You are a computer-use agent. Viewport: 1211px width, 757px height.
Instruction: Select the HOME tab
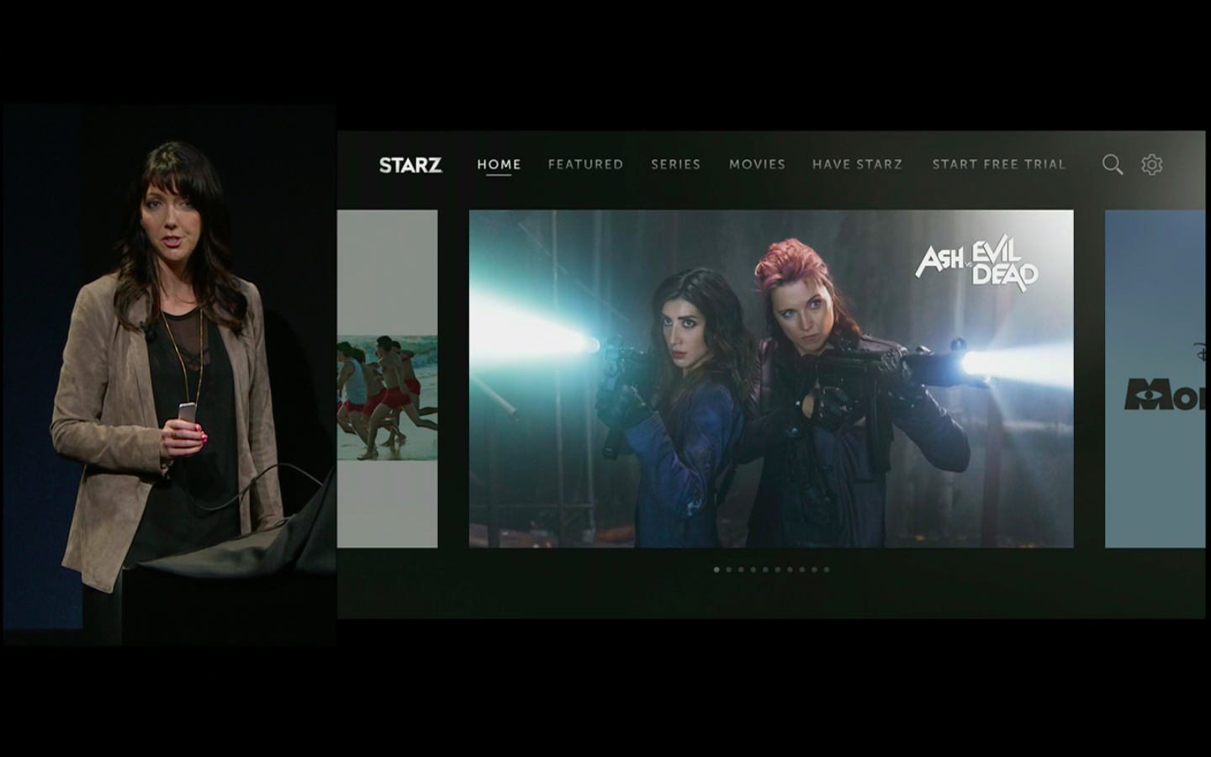tap(499, 164)
